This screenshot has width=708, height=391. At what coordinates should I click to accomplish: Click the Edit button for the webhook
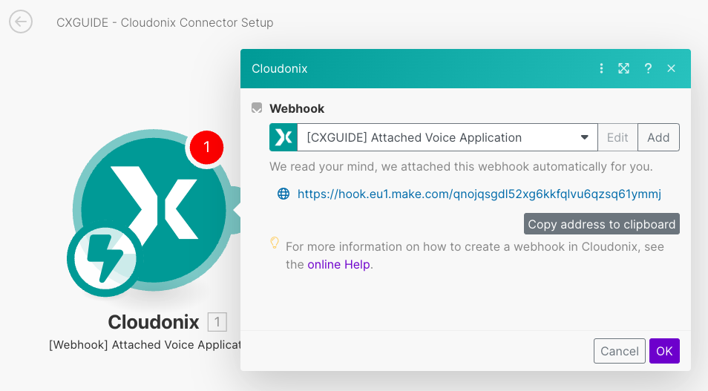617,137
